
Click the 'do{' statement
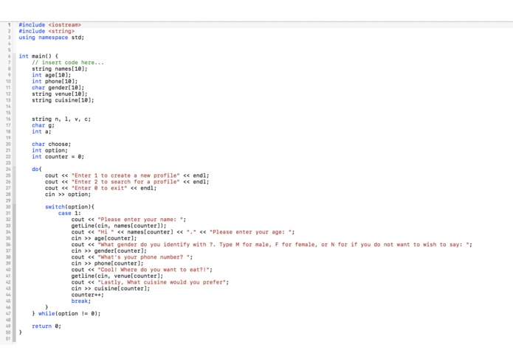tap(37, 169)
